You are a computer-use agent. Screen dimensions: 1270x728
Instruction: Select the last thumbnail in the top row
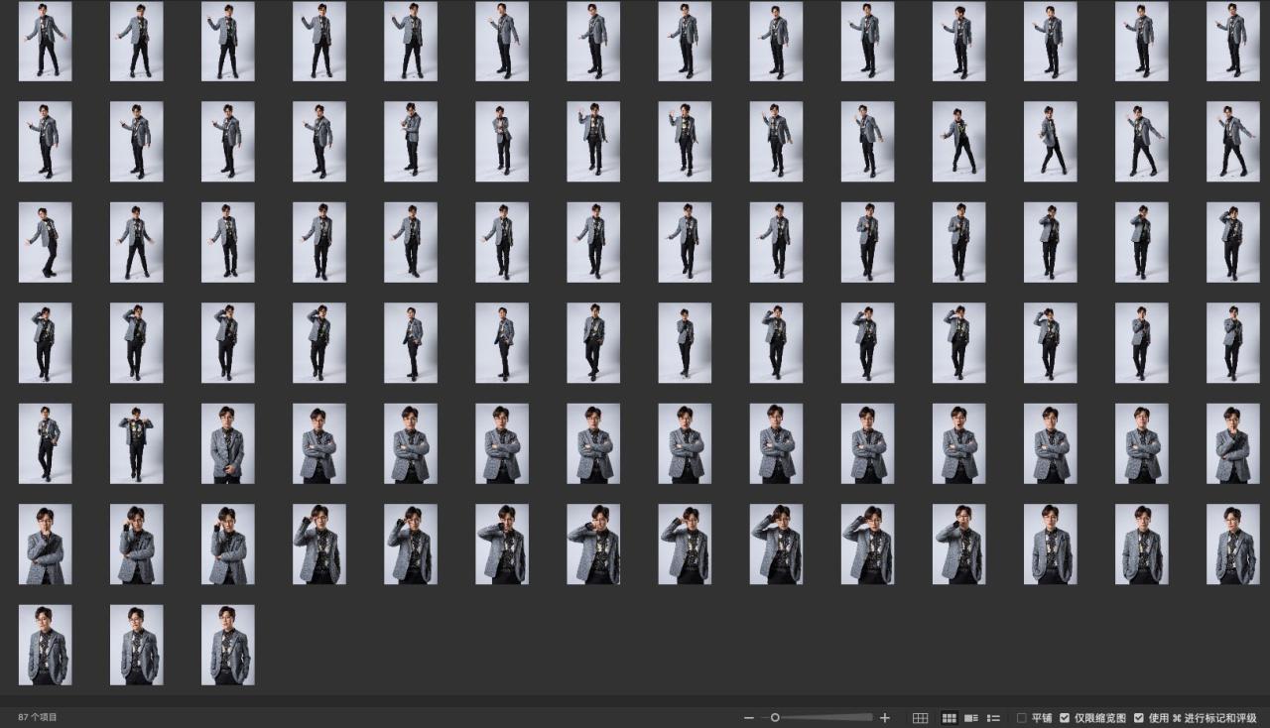click(1232, 42)
